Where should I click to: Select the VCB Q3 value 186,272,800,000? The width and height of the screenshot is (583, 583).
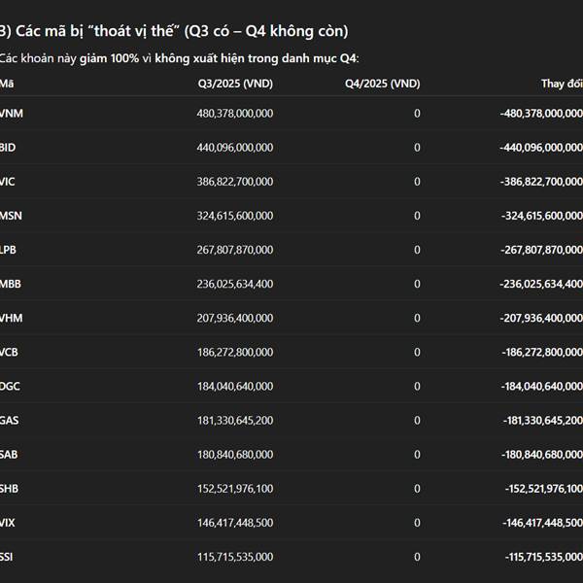click(x=234, y=352)
